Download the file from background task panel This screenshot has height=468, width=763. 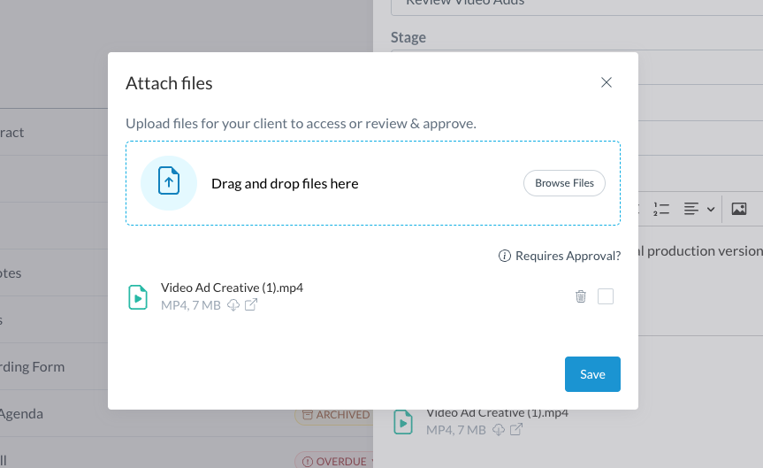(x=499, y=430)
